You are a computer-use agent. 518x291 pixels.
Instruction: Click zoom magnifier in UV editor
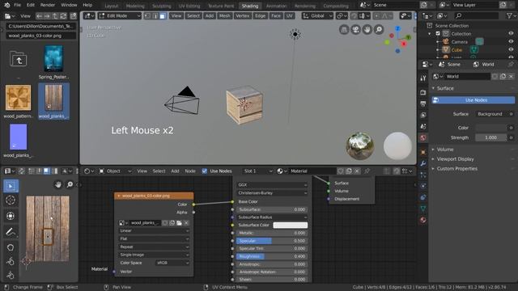pos(70,184)
